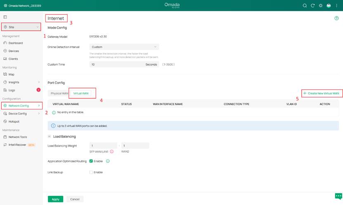Click 'Up to 3 virtual WAN ports' notice

pos(82,126)
